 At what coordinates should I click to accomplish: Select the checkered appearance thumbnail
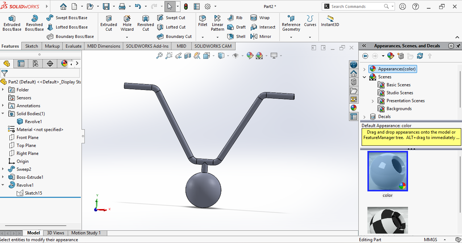[388, 220]
